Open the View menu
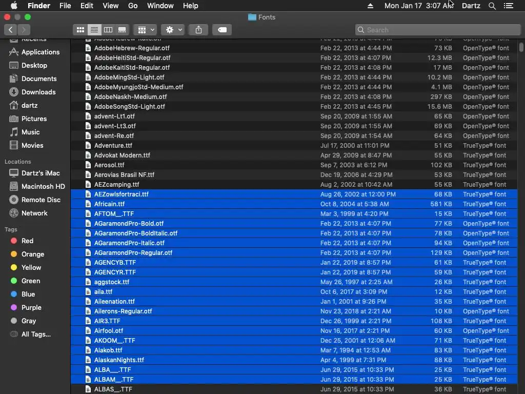The height and width of the screenshot is (394, 525). [111, 6]
